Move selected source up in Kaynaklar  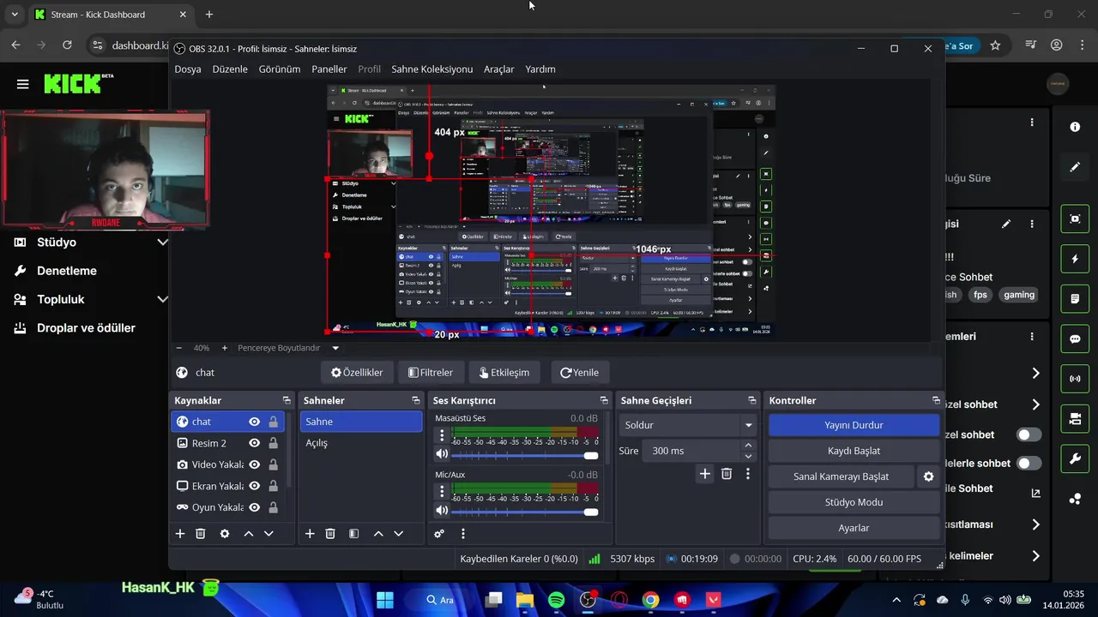(x=249, y=533)
